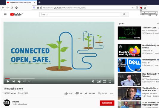Click the Greylock Partners channel name
The width and height of the screenshot is (159, 108).
(x=149, y=93)
